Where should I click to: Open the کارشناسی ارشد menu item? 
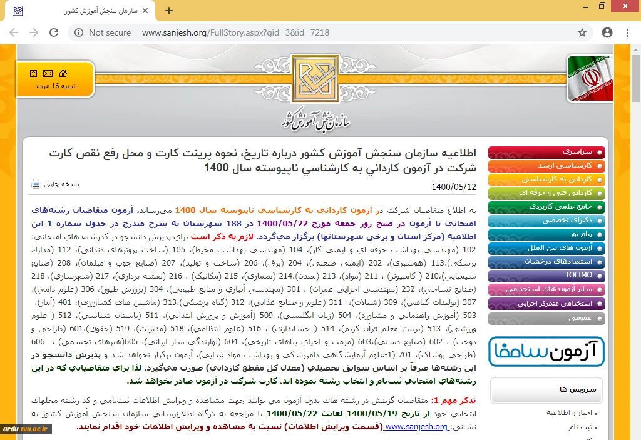click(x=546, y=166)
